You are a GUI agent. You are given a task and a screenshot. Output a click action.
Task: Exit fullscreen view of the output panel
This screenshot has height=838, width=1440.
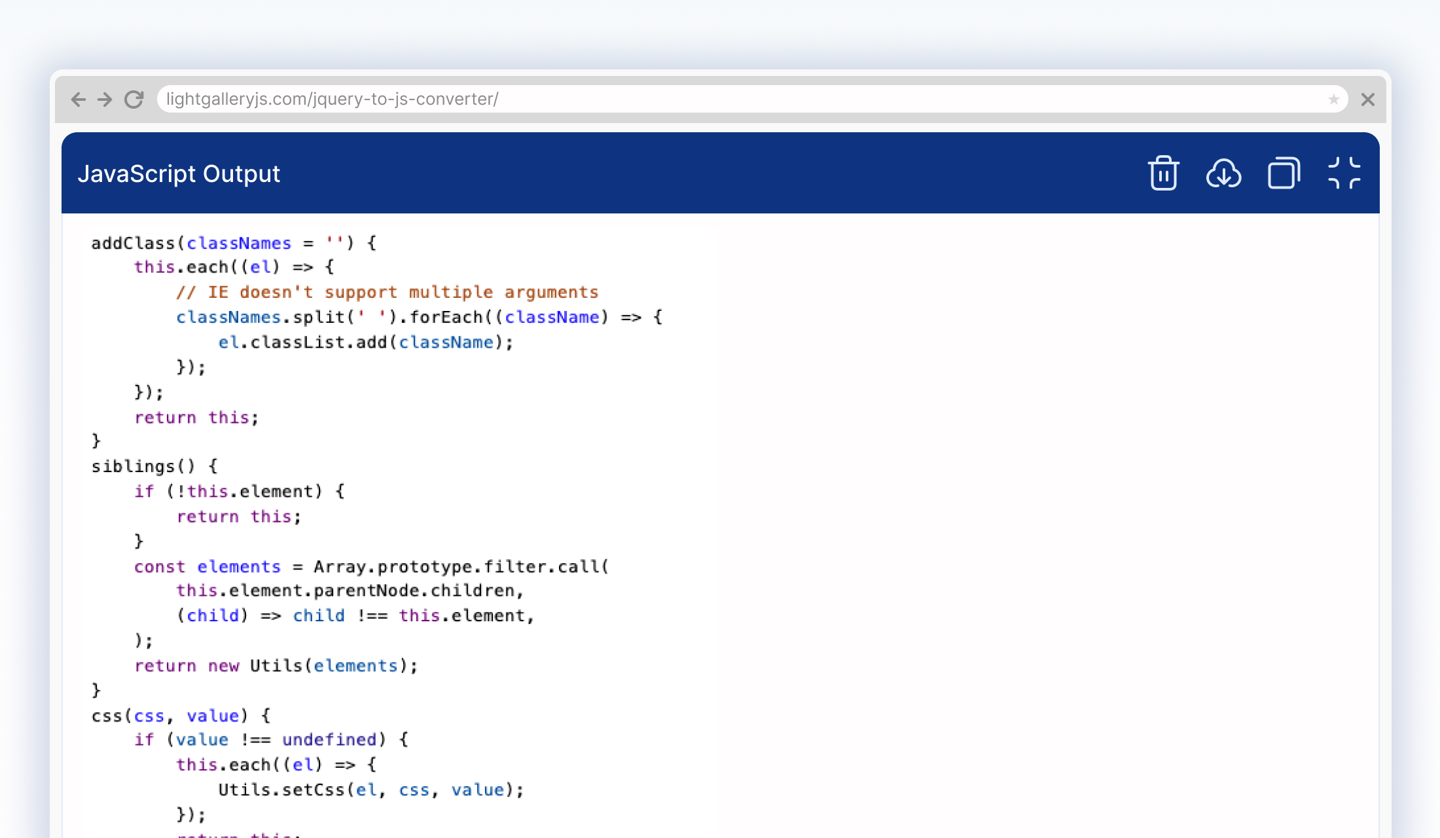(x=1345, y=173)
